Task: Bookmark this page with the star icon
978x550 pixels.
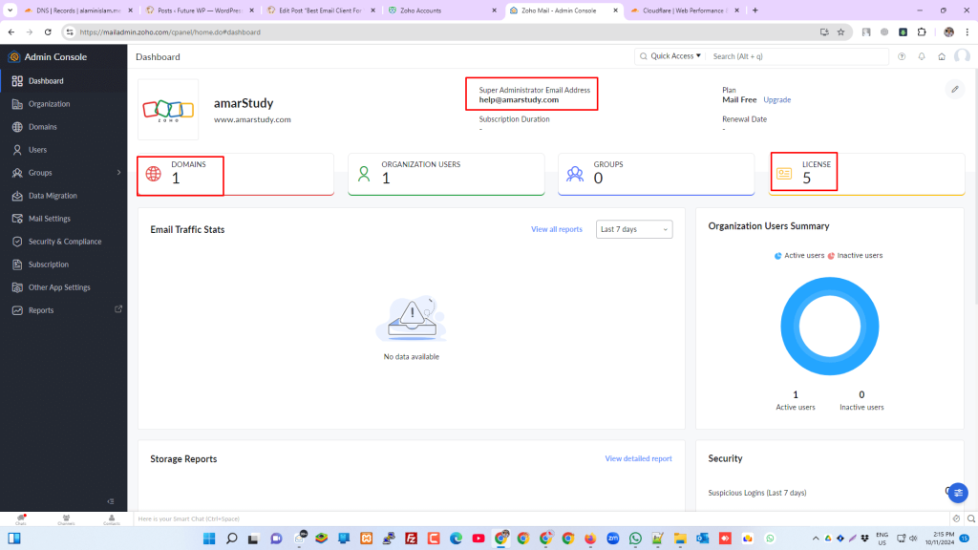Action: click(x=840, y=32)
